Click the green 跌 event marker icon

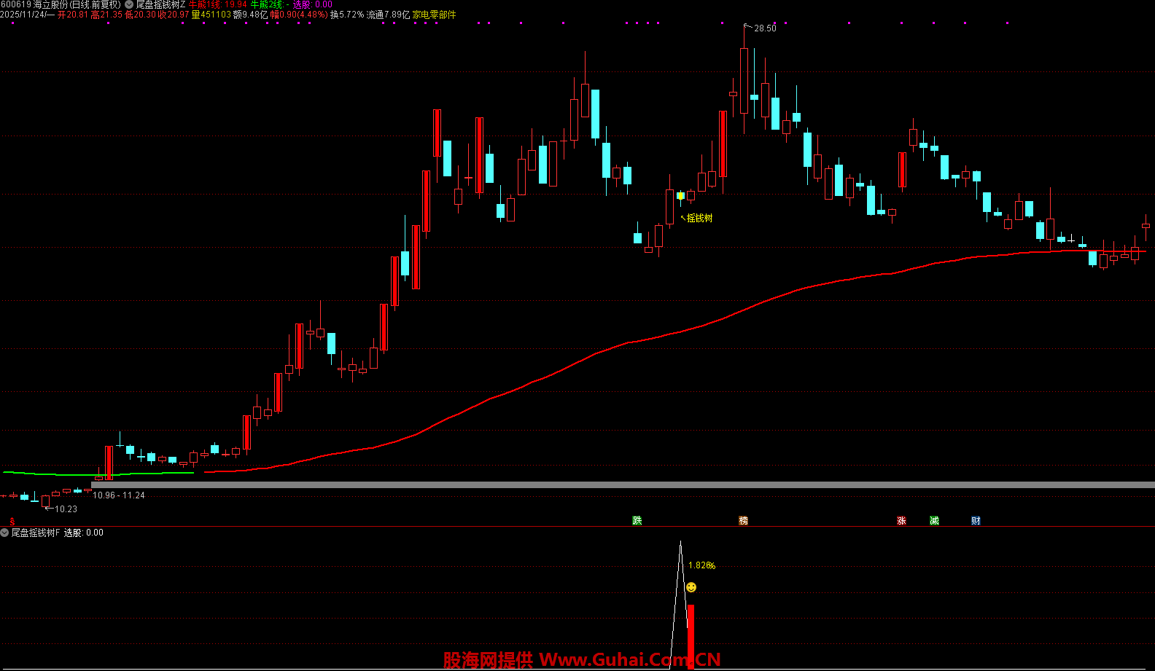point(637,520)
